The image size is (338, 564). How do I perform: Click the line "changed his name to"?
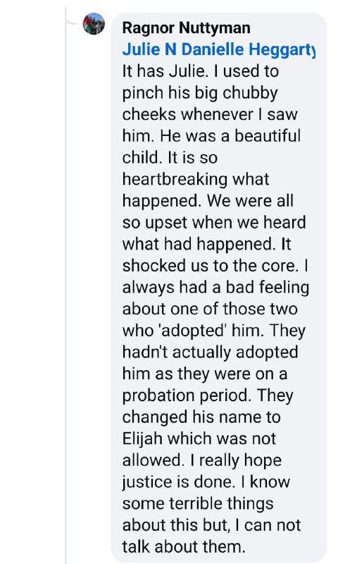point(201,417)
